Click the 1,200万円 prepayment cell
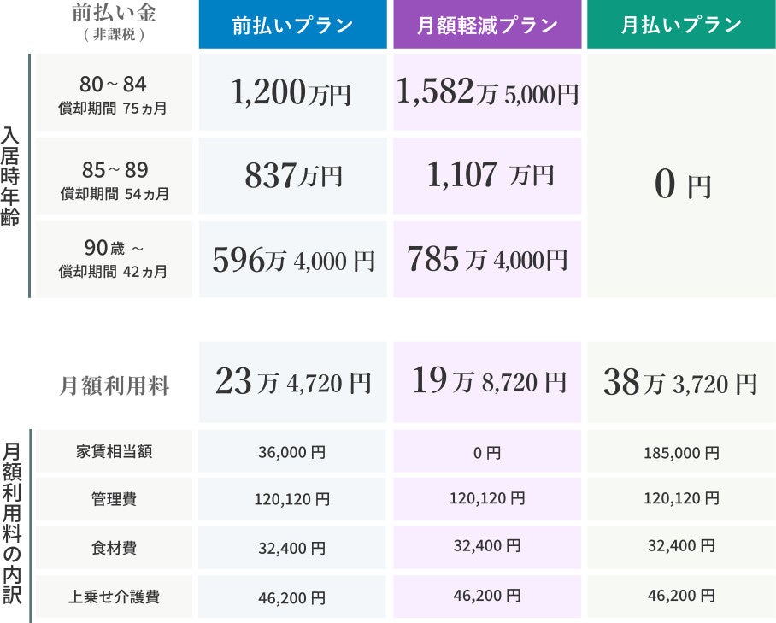Screen dimensions: 776x623 (x=293, y=93)
